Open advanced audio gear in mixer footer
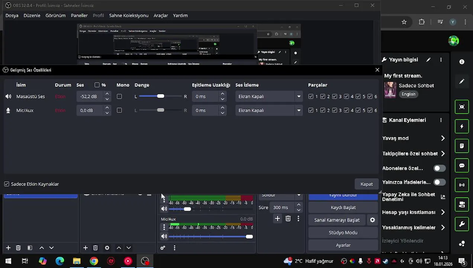This screenshot has width=473, height=268. 163,248
